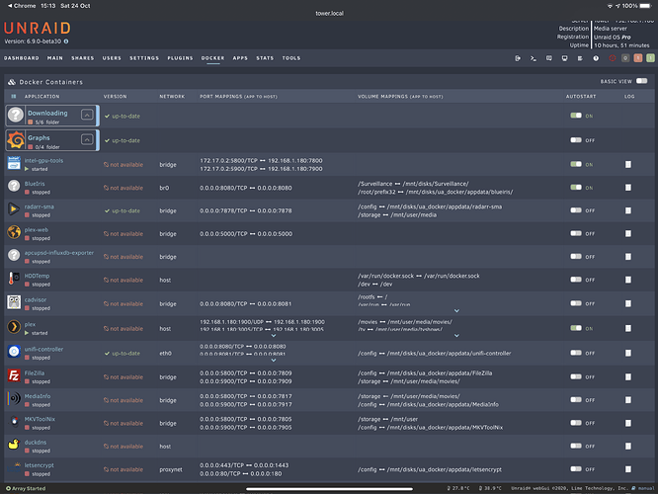
Task: Toggle autostart for Downloading folder
Action: click(576, 116)
